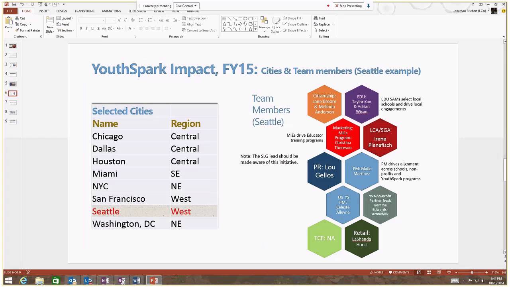Switch to Slide Sorter view icon
The image size is (510, 287).
429,272
